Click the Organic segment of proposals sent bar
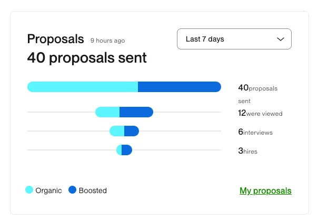Viewport: 318px width, 221px height. pyautogui.click(x=83, y=87)
